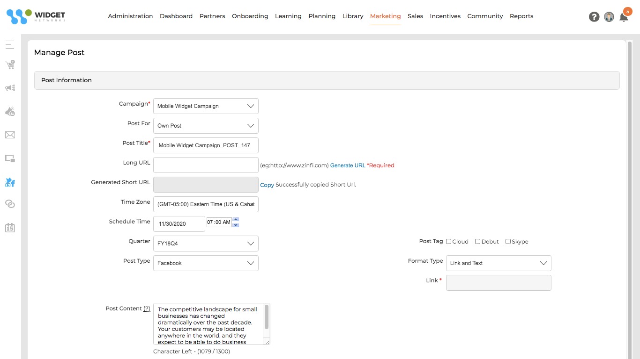Open the Planning menu
The width and height of the screenshot is (640, 359).
322,16
